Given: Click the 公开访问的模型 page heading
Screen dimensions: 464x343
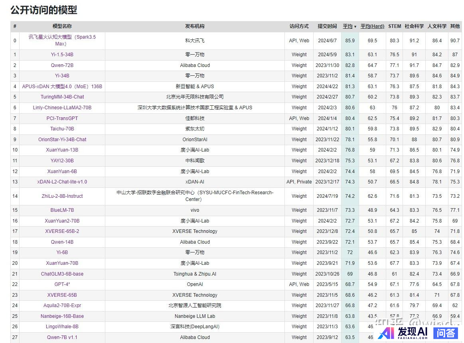Looking at the screenshot, I should 44,10.
